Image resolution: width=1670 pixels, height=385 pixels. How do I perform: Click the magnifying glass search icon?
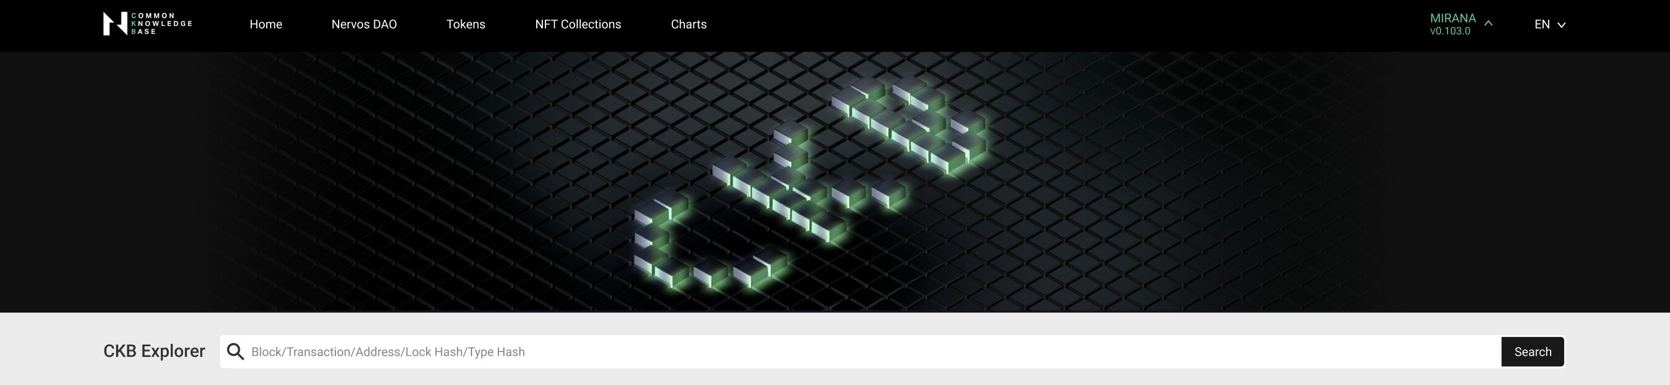point(235,352)
